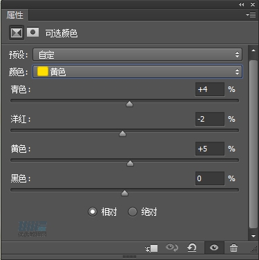The width and height of the screenshot is (259, 260).
Task: Delete this adjustment layer with trash icon
Action: [x=233, y=248]
